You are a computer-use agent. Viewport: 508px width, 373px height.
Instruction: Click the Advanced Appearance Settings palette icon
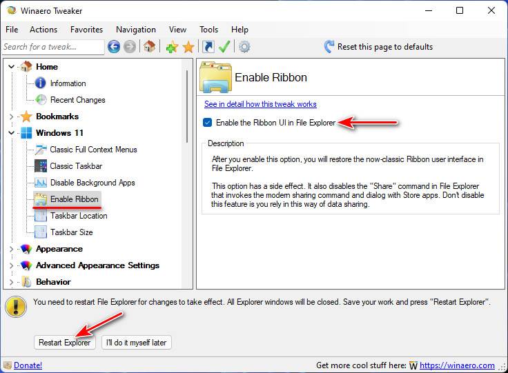click(x=26, y=265)
